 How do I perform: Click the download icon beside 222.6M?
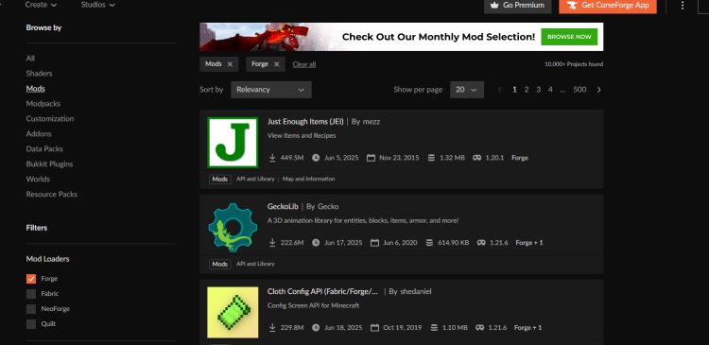272,242
